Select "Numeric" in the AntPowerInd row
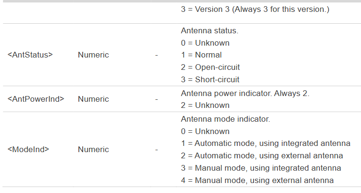Image resolution: width=361 pixels, height=193 pixels. tap(93, 99)
